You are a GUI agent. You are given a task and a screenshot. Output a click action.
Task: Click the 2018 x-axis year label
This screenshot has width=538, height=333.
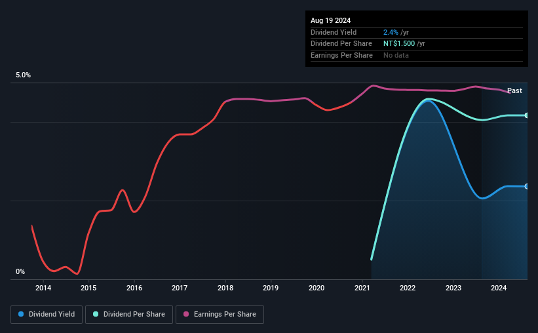[x=225, y=288]
